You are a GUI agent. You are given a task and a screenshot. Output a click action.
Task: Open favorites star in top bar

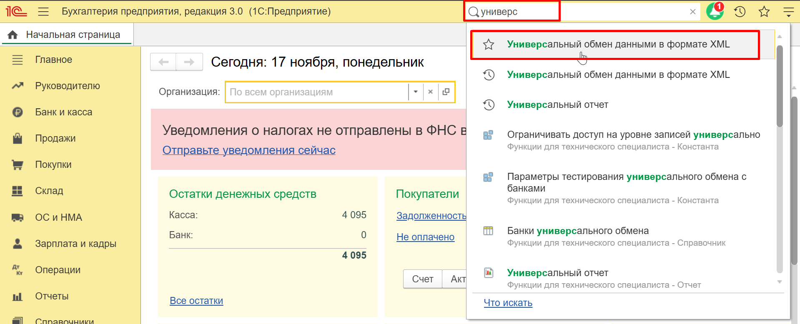coord(764,12)
